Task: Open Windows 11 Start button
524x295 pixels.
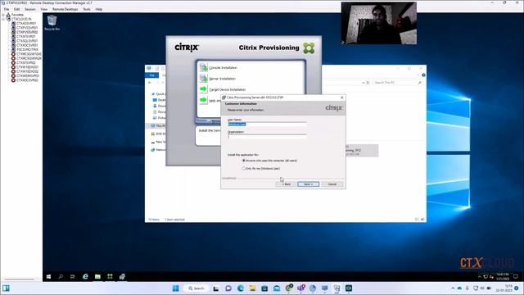Action: 176,288
